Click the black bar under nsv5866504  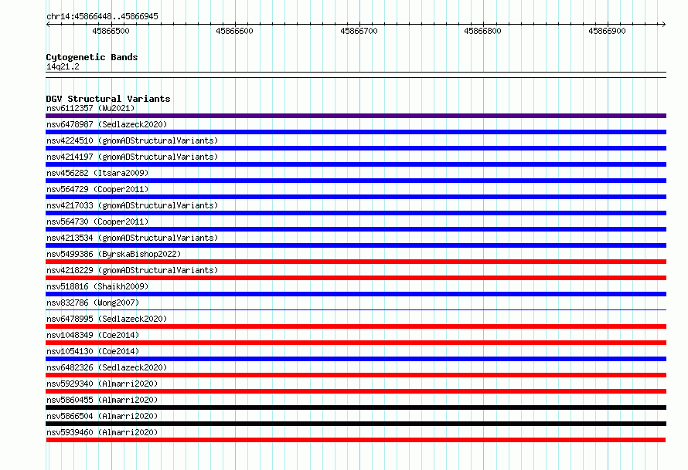pos(356,424)
